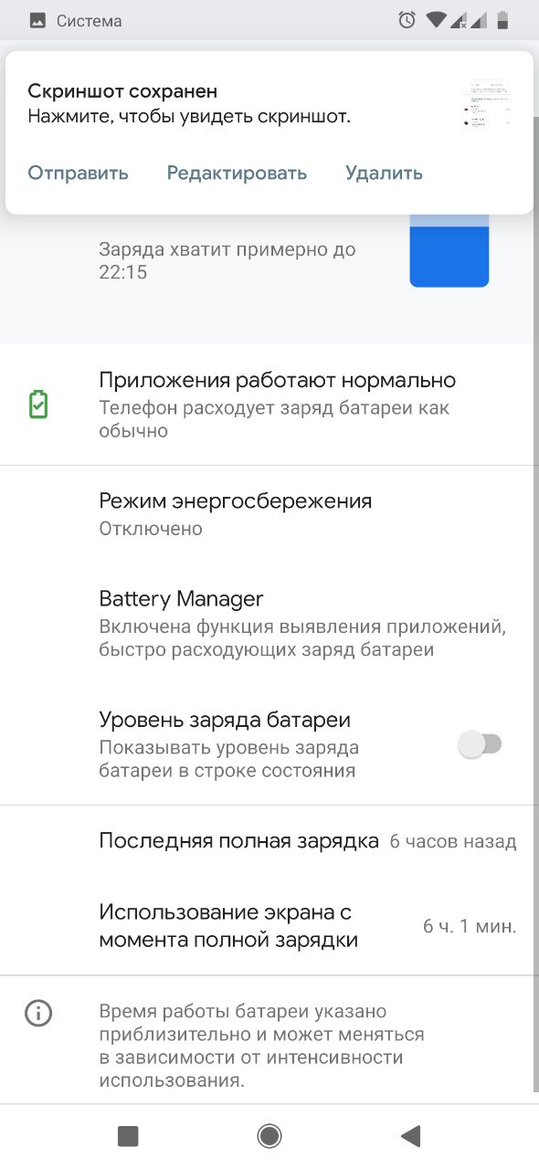Viewport: 539px width, 1169px height.
Task: Tap the back triangle navigation button
Action: (410, 1136)
